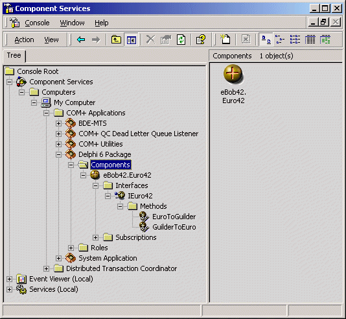
Task: Restore the inner console window
Action: click(323, 22)
